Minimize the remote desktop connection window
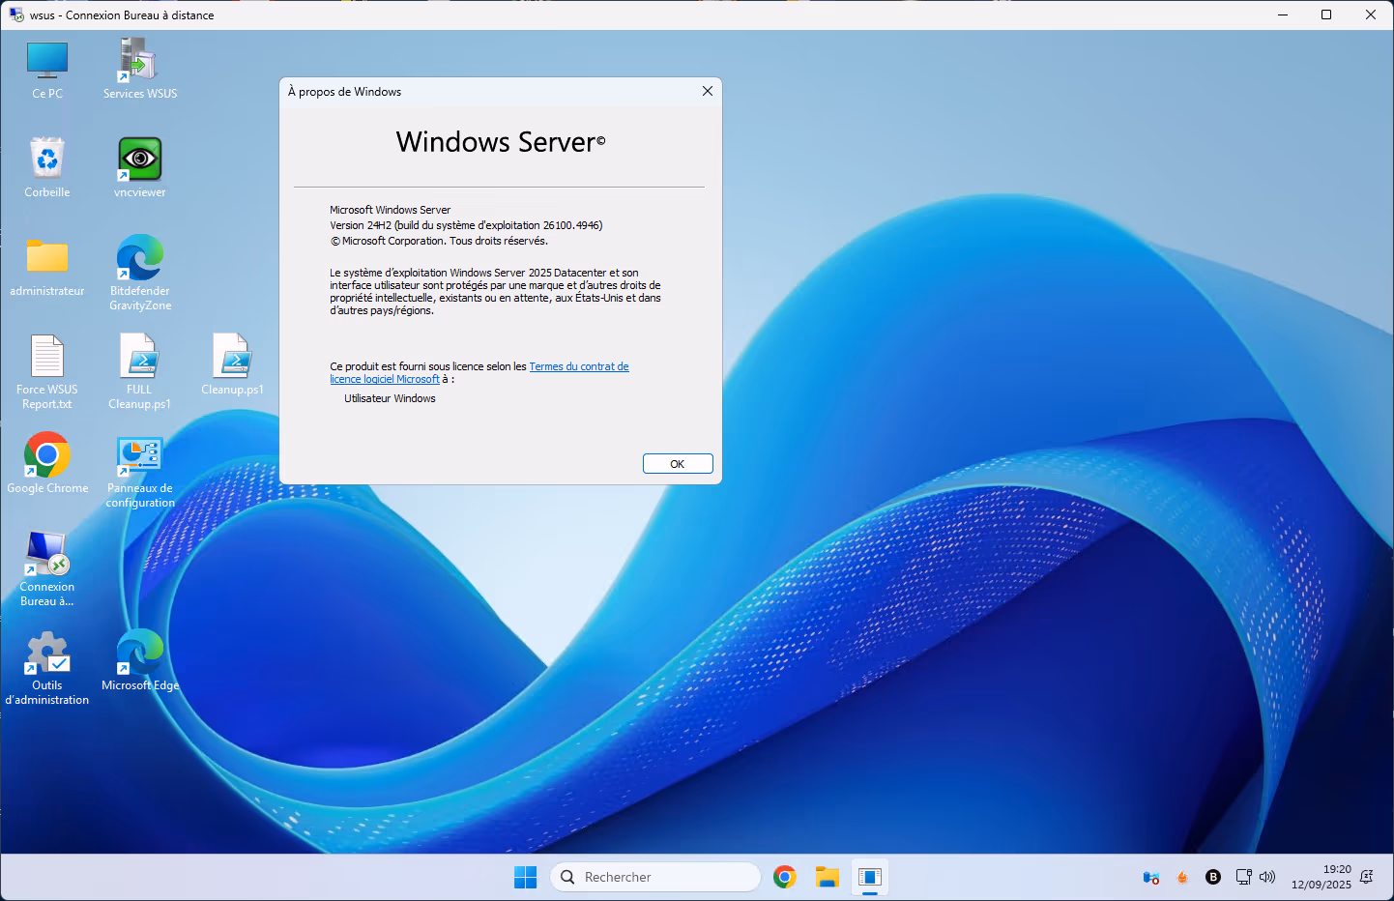Viewport: 1394px width, 901px height. [1283, 15]
